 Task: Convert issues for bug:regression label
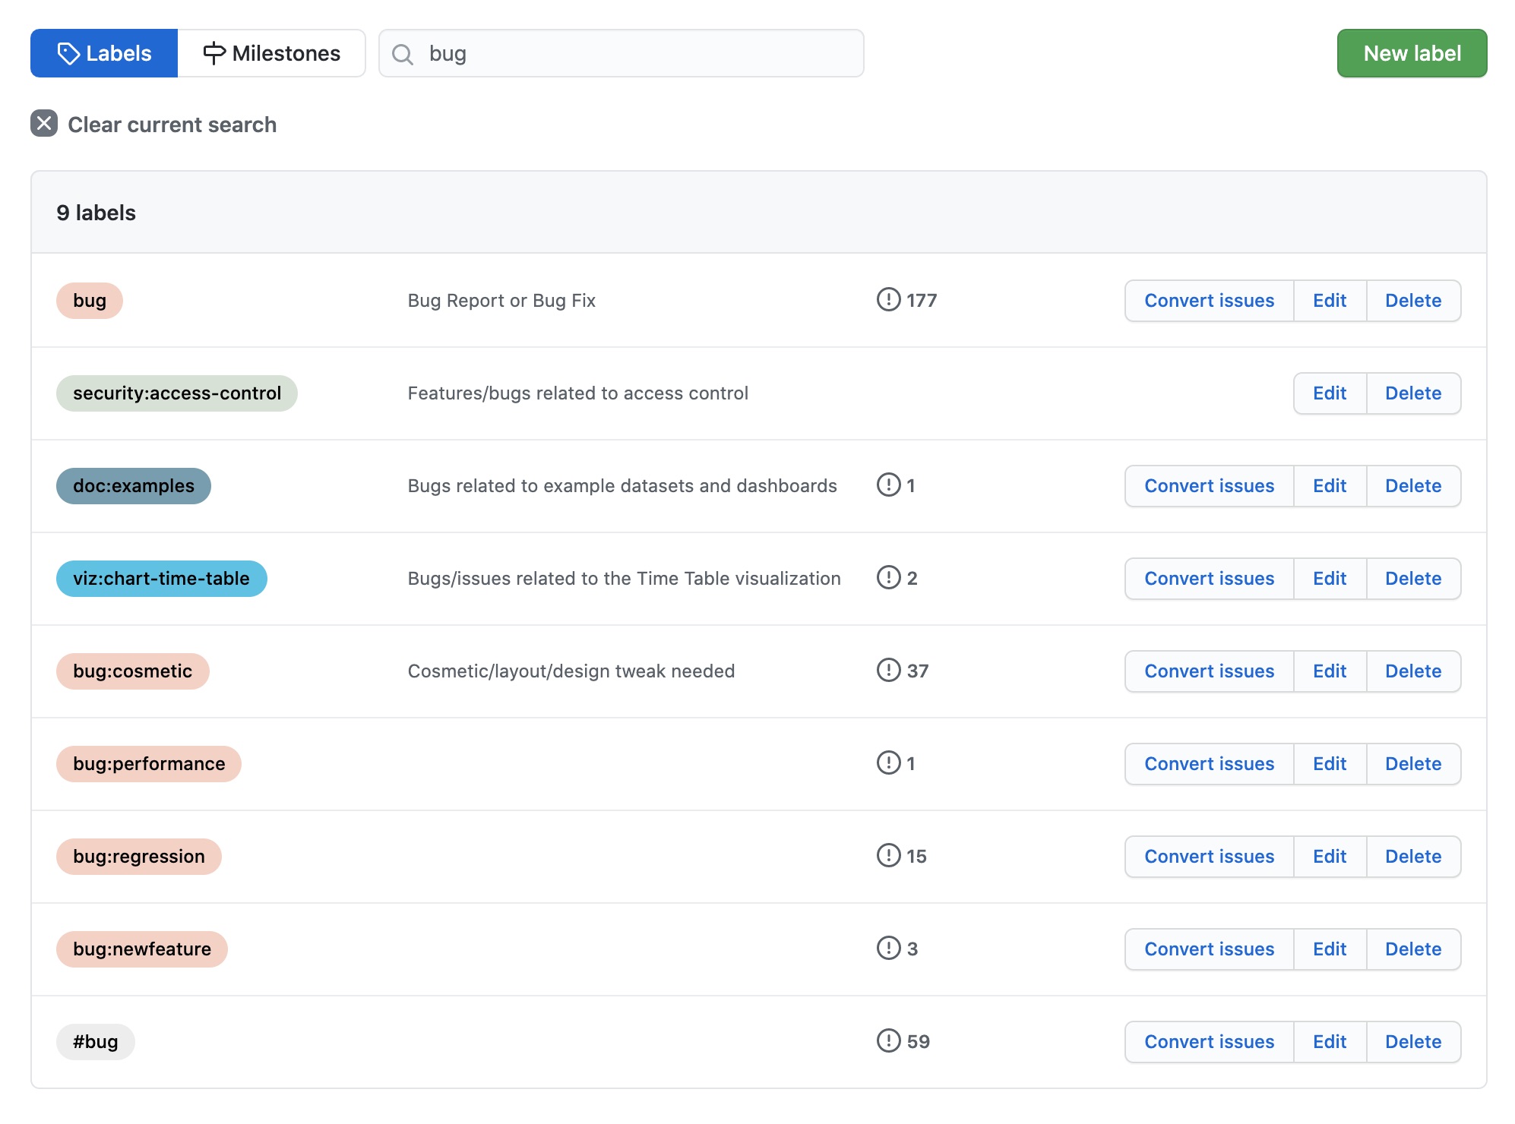1208,856
